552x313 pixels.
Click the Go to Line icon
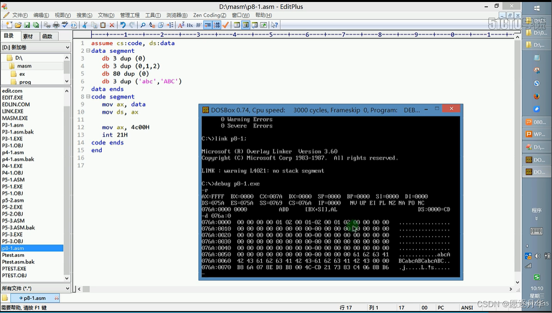tap(170, 25)
